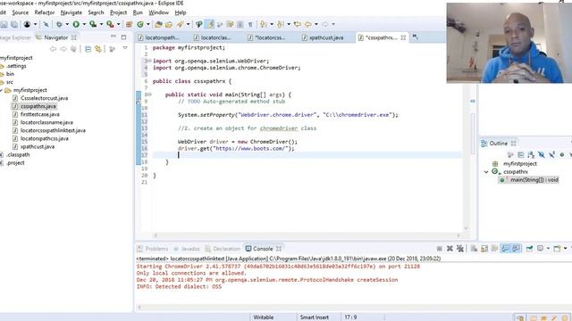Click the Open Task folder icon
This screenshot has width=572, height=321.
click(x=169, y=24)
